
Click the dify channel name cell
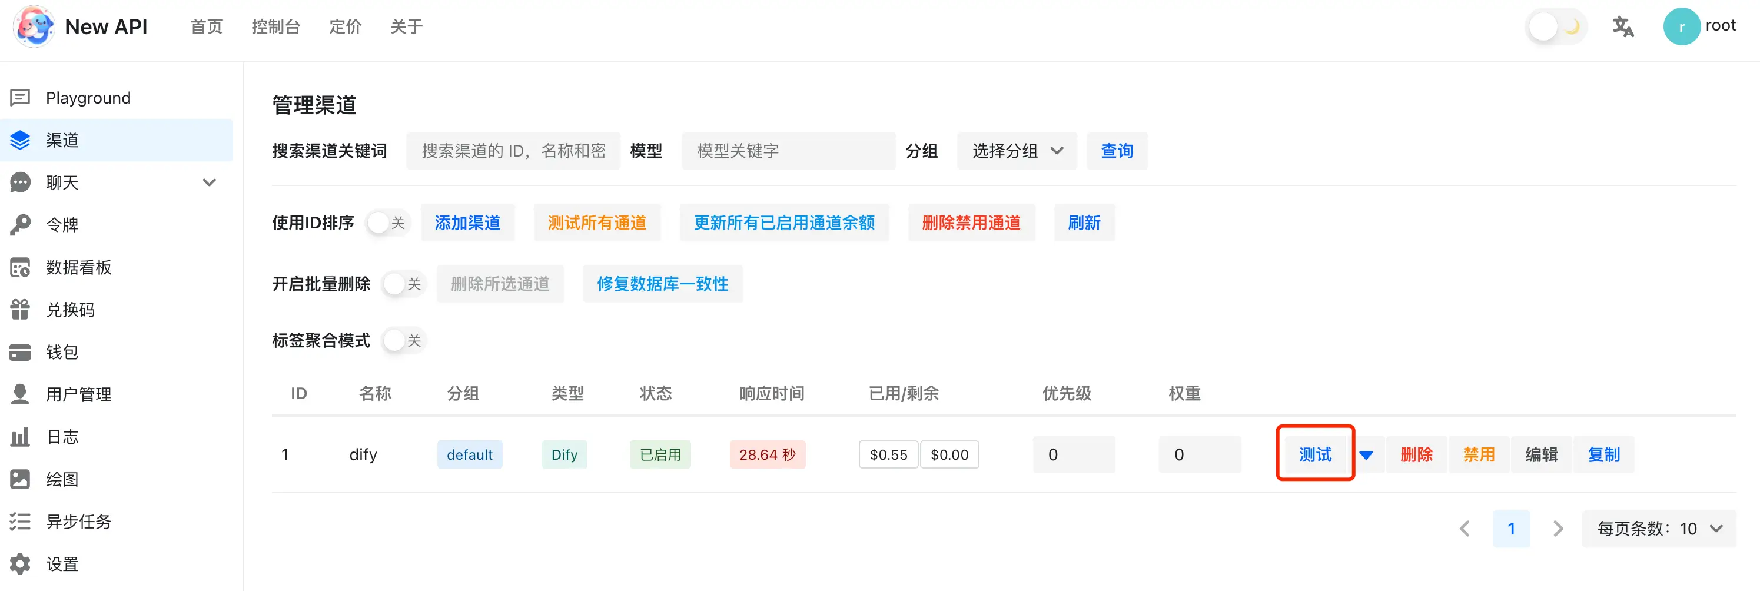tap(363, 455)
